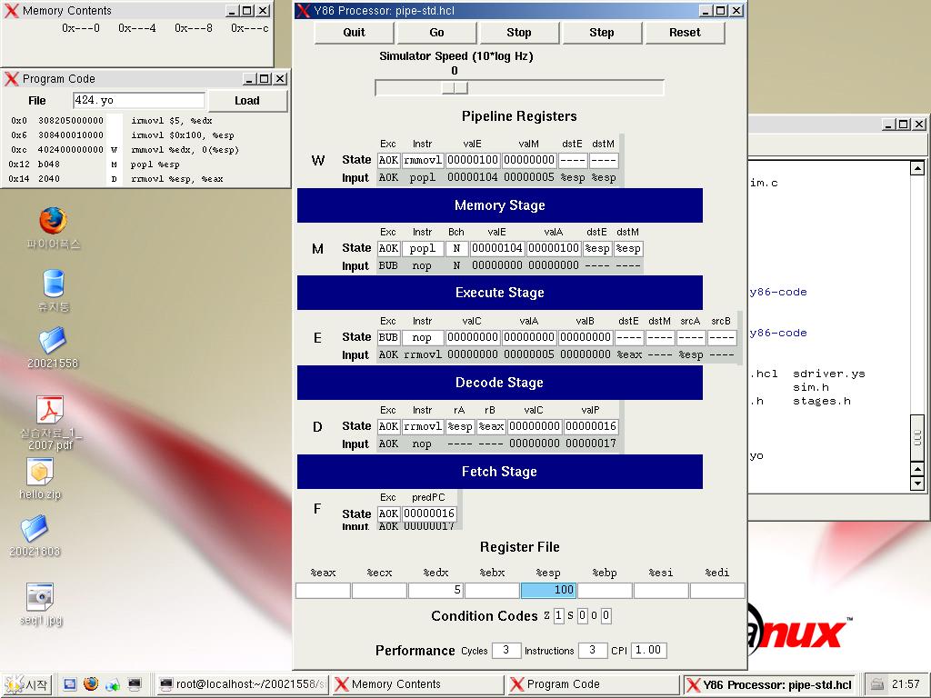Select the 20021803 folder icon
931x698 pixels.
(35, 530)
